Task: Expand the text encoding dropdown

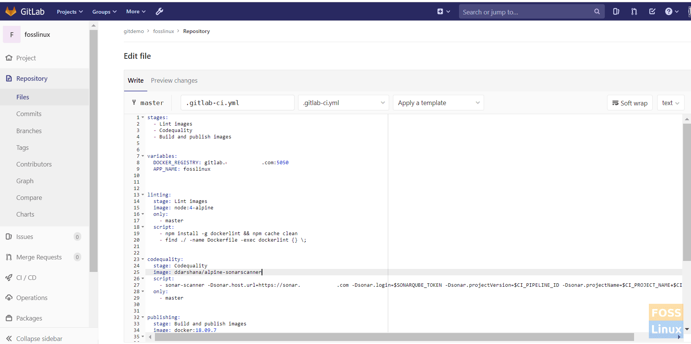Action: pos(670,103)
